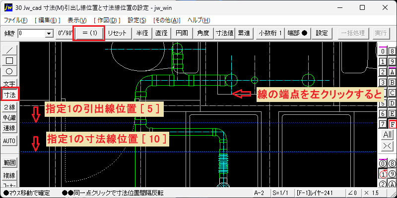Click the S=1/1 scale status box
Viewport: 397px width, 198px height.
tap(281, 193)
